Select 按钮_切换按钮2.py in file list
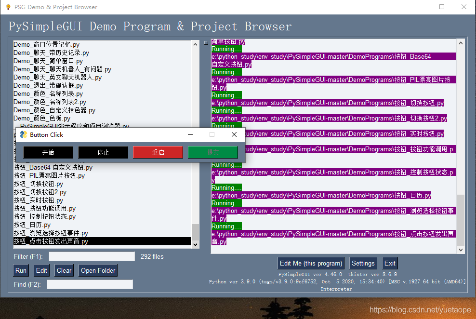The height and width of the screenshot is (319, 476). pyautogui.click(x=102, y=192)
